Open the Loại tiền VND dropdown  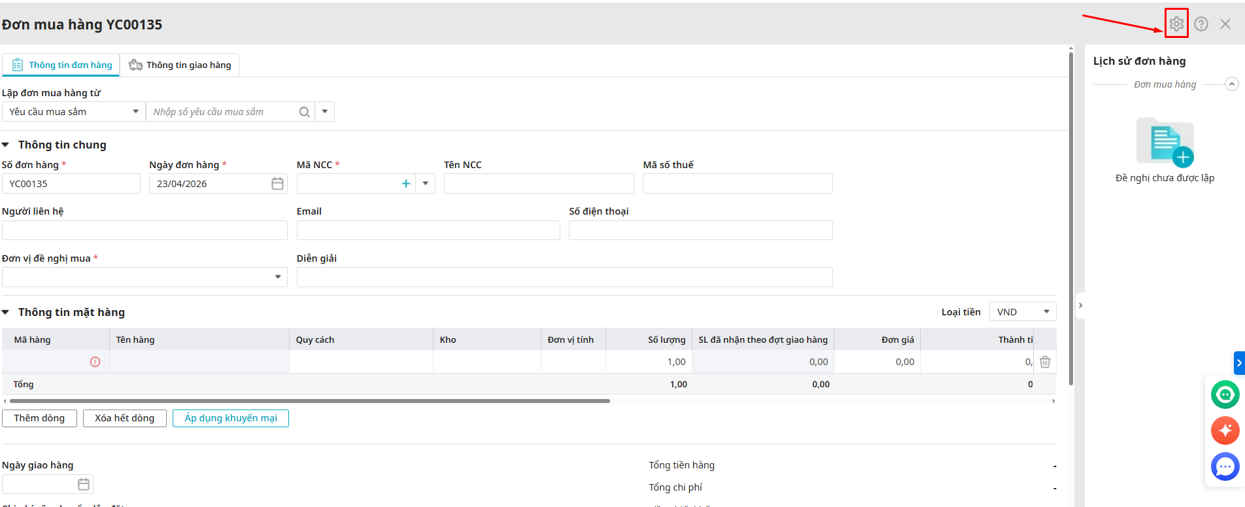1023,312
